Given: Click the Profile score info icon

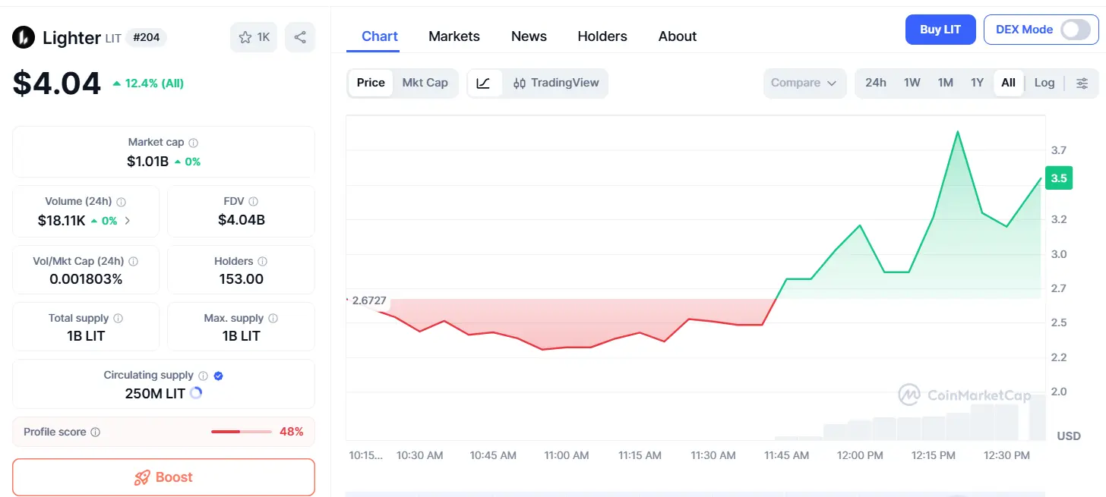Looking at the screenshot, I should point(96,433).
